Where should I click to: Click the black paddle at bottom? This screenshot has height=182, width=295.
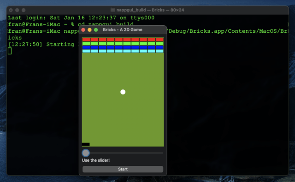click(x=86, y=144)
